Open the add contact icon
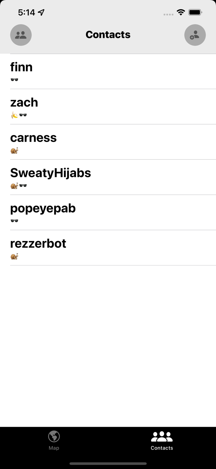216x469 pixels. 195,35
